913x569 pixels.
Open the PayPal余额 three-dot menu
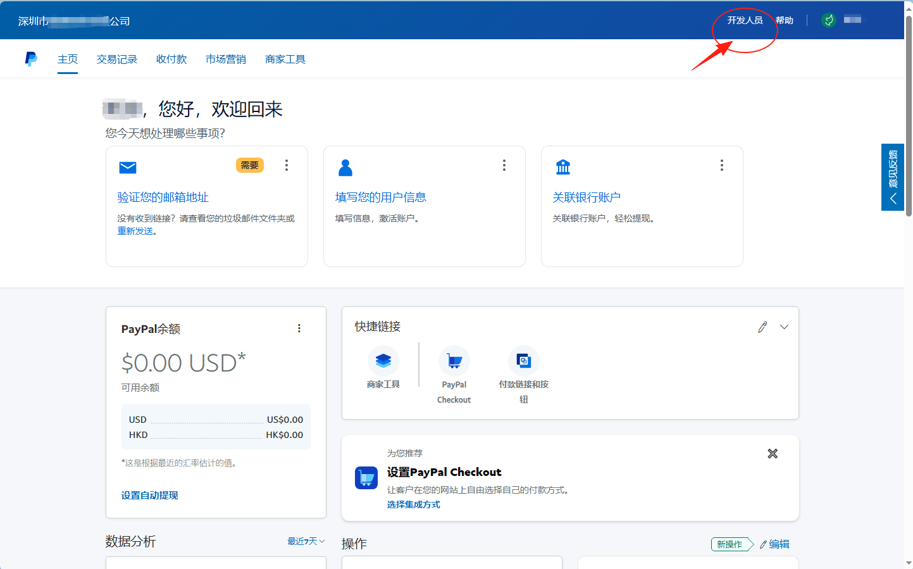click(299, 328)
